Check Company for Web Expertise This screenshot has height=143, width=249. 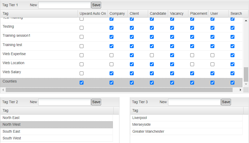point(111,55)
